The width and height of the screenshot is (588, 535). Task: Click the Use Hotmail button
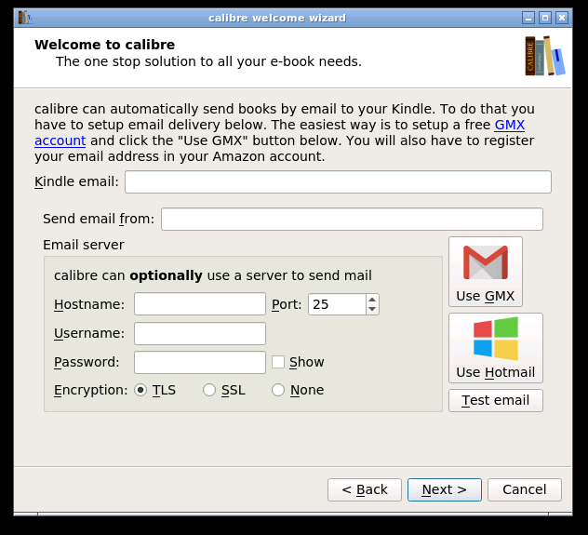pos(495,348)
